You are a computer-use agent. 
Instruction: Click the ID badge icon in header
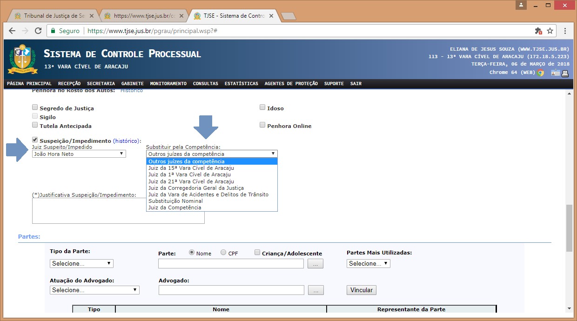click(x=556, y=73)
